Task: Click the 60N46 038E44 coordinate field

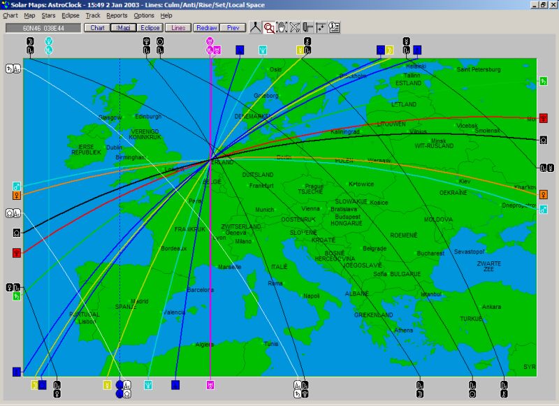Action: tap(43, 28)
